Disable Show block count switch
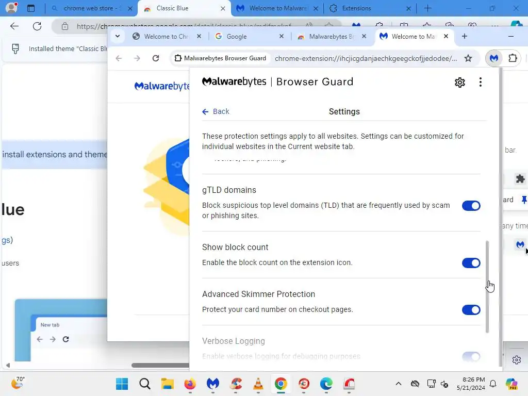528x396 pixels. (x=471, y=263)
